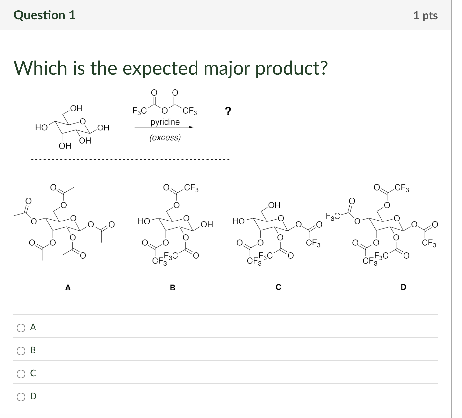Viewport: 462px width, 418px height.
Task: Select the radio button for answer A
Action: 21,327
